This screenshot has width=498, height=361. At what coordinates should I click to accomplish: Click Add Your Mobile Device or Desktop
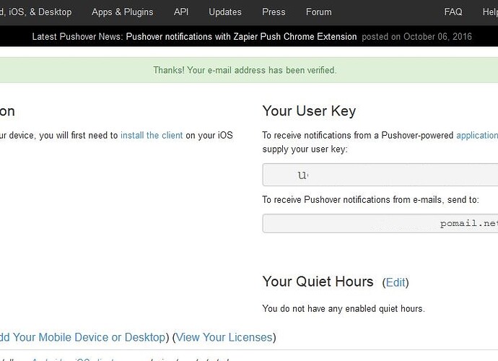tap(82, 337)
